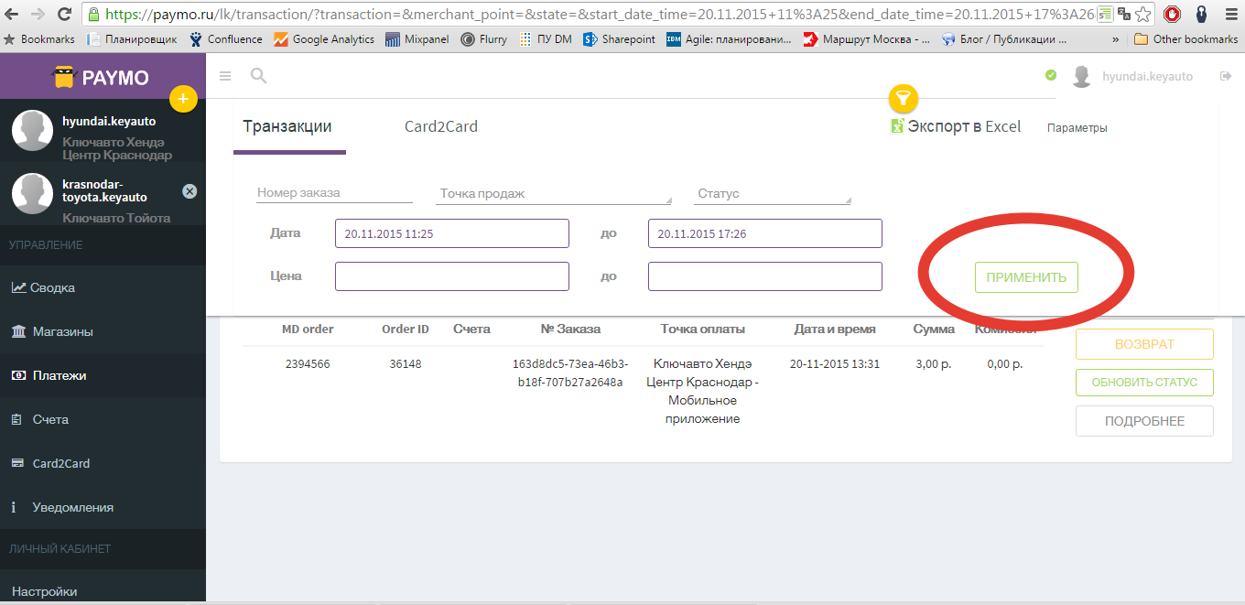Click the start date field 20.11.2015 11:25
This screenshot has height=605, width=1245.
click(452, 233)
